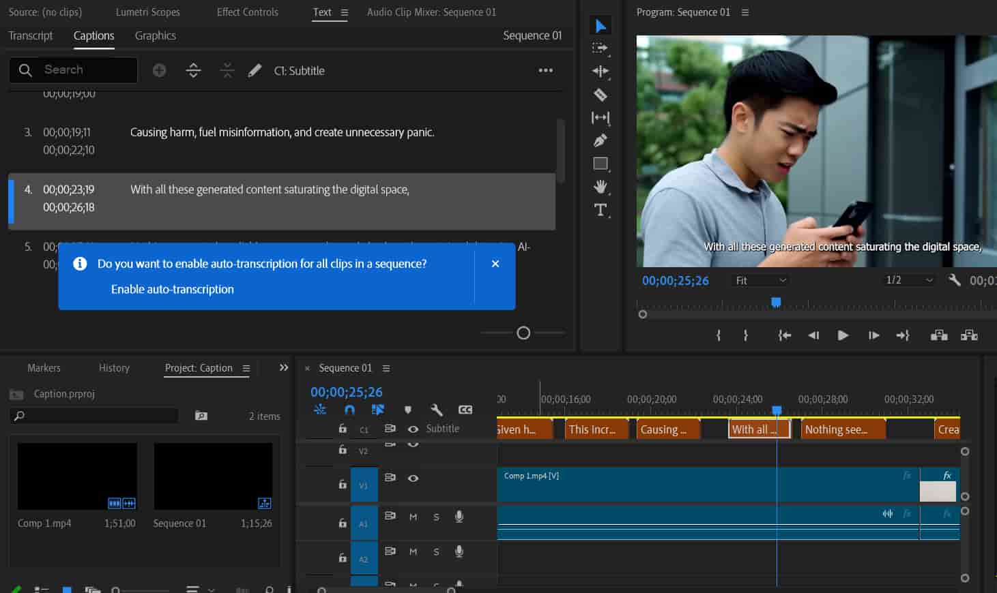Select the Pen tool
Viewport: 997px width, 593px height.
pos(600,140)
